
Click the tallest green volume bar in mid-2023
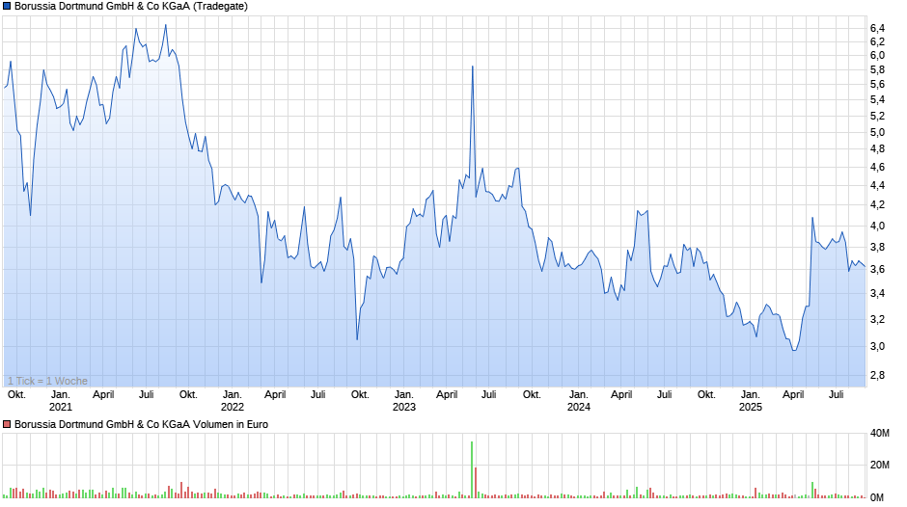tap(472, 470)
